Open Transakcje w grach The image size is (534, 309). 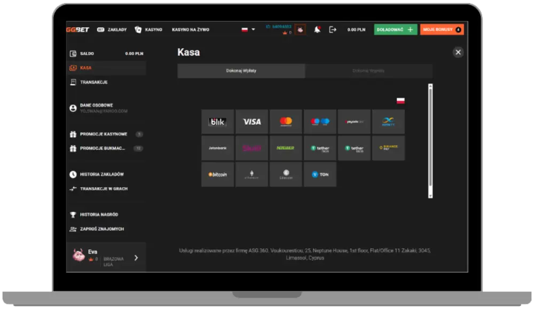point(106,188)
